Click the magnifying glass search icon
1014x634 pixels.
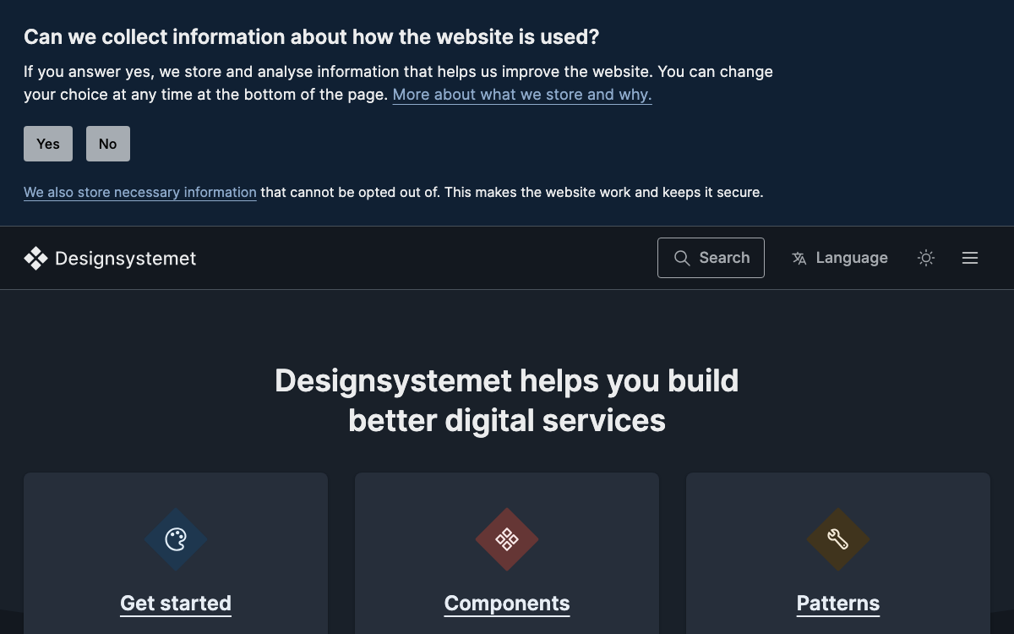pos(682,258)
